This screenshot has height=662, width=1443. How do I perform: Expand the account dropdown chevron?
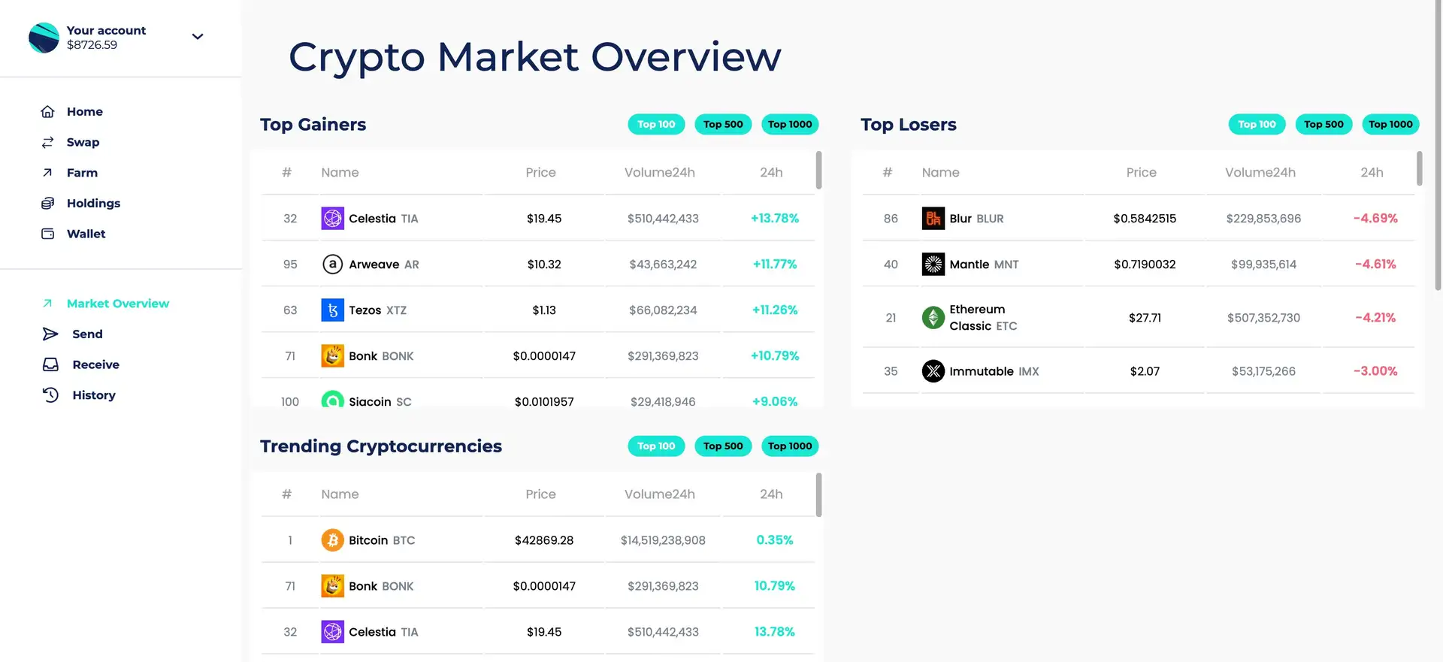point(198,37)
